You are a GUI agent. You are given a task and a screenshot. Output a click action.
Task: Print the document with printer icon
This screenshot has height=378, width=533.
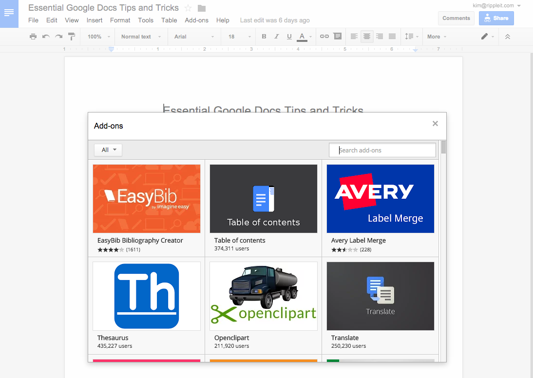point(33,37)
